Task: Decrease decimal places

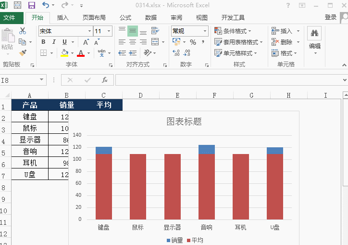Action: (186, 53)
